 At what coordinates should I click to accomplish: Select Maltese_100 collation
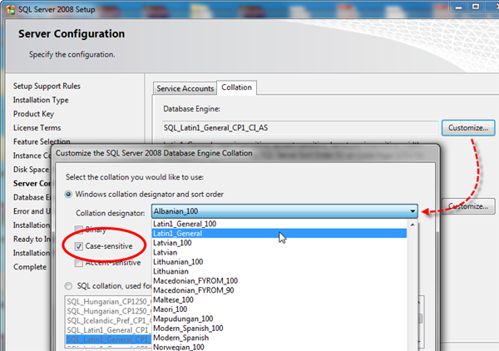click(x=279, y=299)
